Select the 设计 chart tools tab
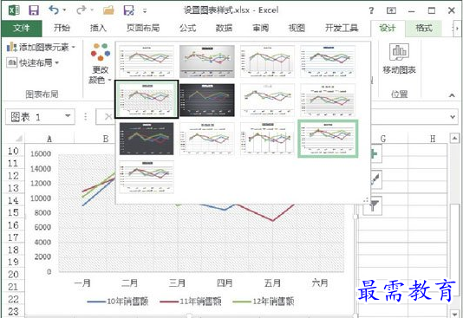Viewport: 463px width, 318px height. click(x=388, y=28)
